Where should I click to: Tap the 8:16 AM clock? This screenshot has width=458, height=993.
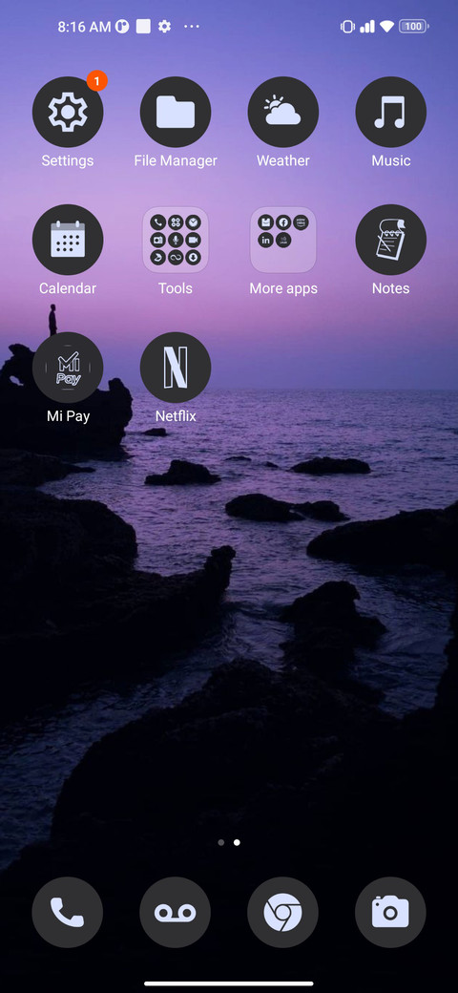(x=84, y=27)
